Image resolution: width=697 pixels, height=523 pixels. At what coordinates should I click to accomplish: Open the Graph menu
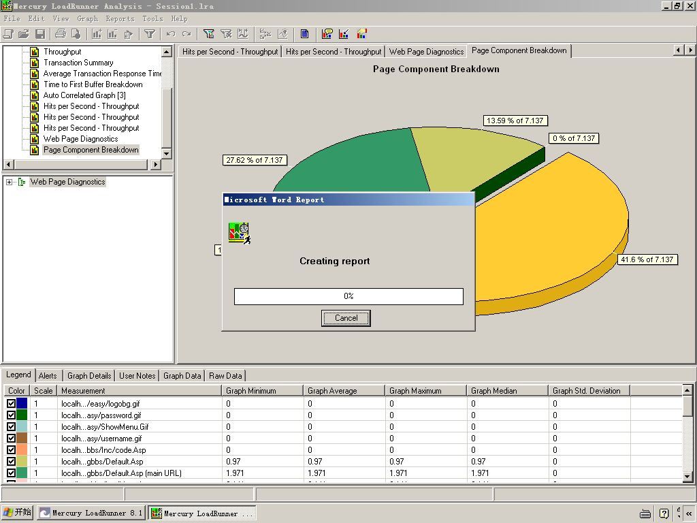tap(88, 18)
